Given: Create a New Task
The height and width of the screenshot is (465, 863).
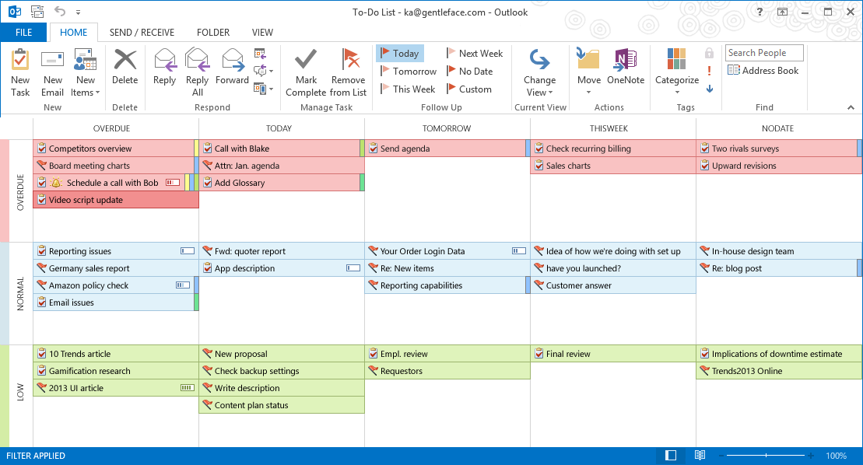Looking at the screenshot, I should click(x=20, y=72).
